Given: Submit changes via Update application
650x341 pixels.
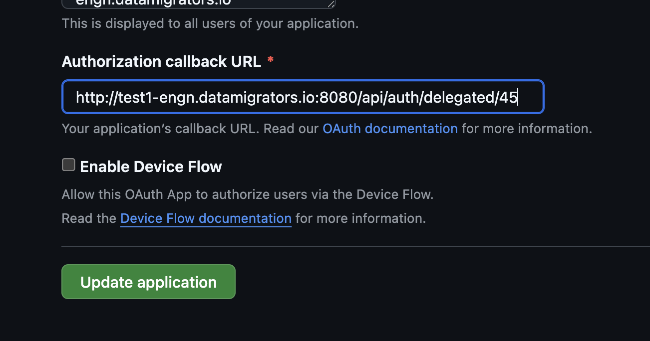Looking at the screenshot, I should [148, 281].
